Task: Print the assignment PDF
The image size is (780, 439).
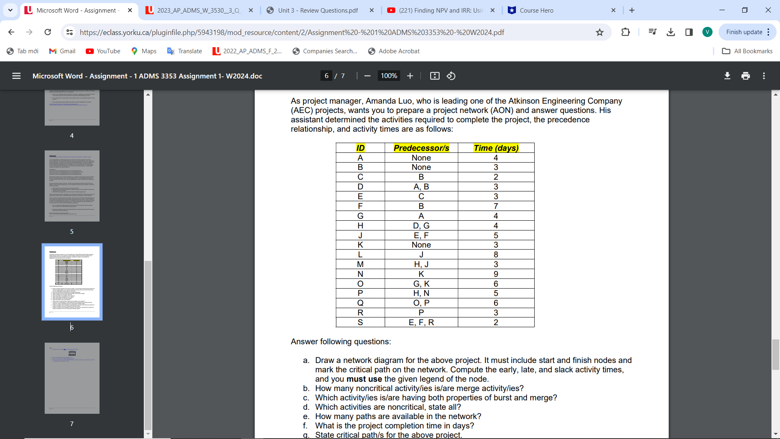Action: [745, 76]
